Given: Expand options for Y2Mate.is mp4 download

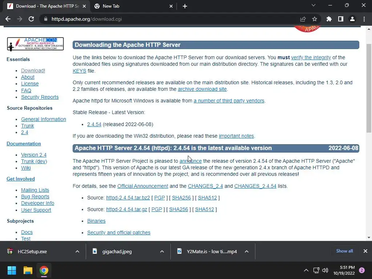Looking at the screenshot, I should (247, 251).
